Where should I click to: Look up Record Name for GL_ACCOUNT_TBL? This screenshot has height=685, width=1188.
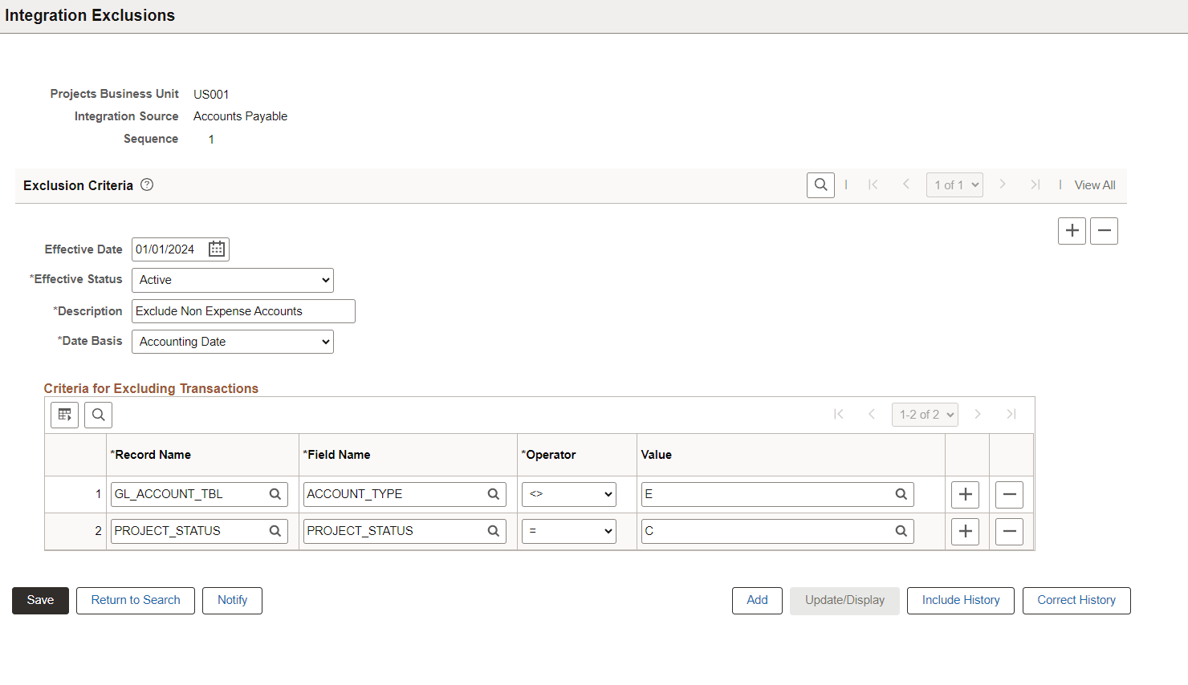point(275,494)
